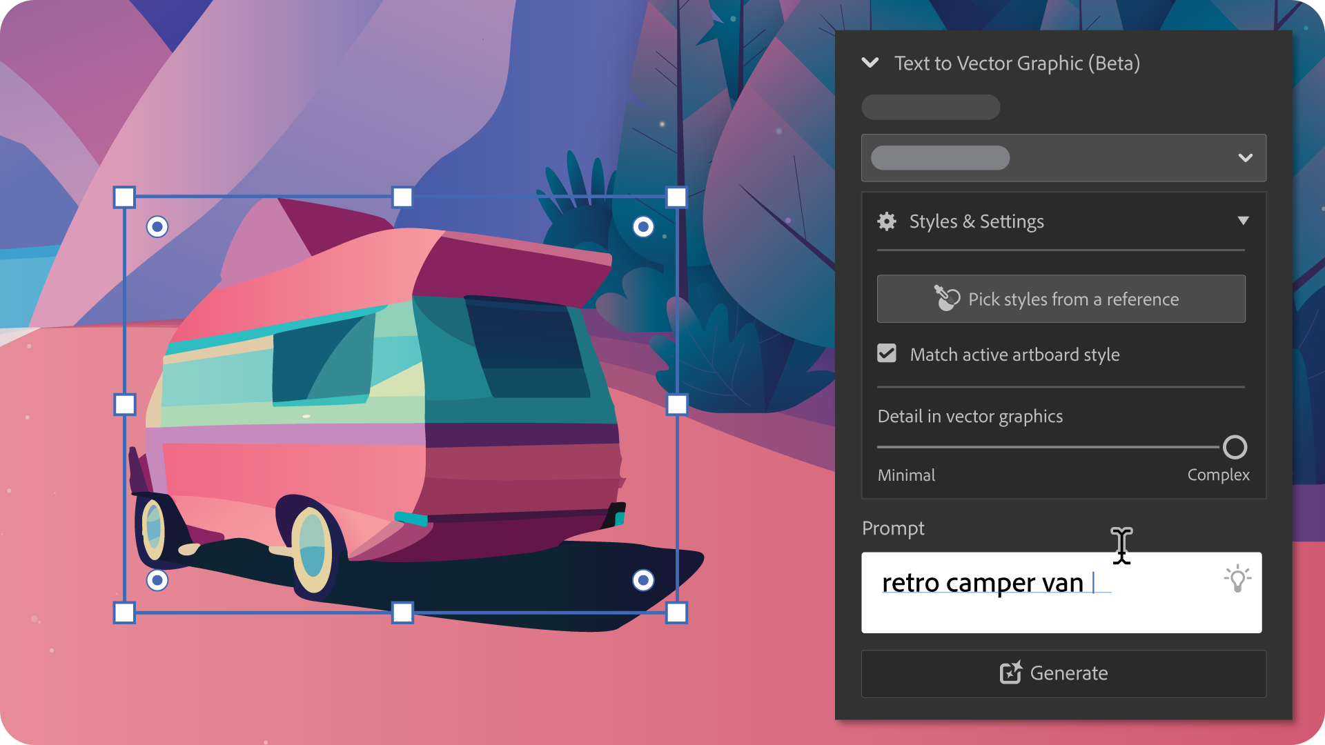Click the Styles & Settings gear icon

coord(886,221)
